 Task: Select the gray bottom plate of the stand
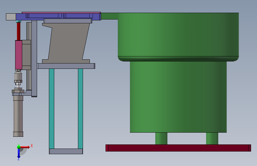click(x=66, y=151)
